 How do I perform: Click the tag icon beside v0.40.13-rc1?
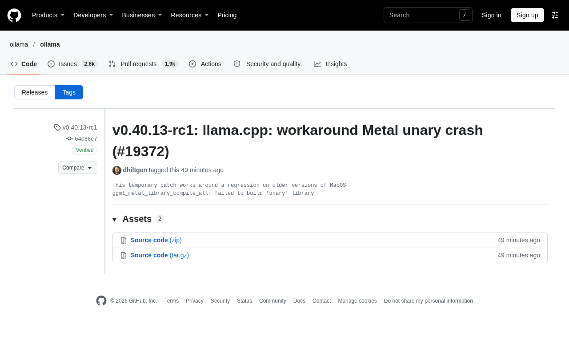(x=57, y=127)
